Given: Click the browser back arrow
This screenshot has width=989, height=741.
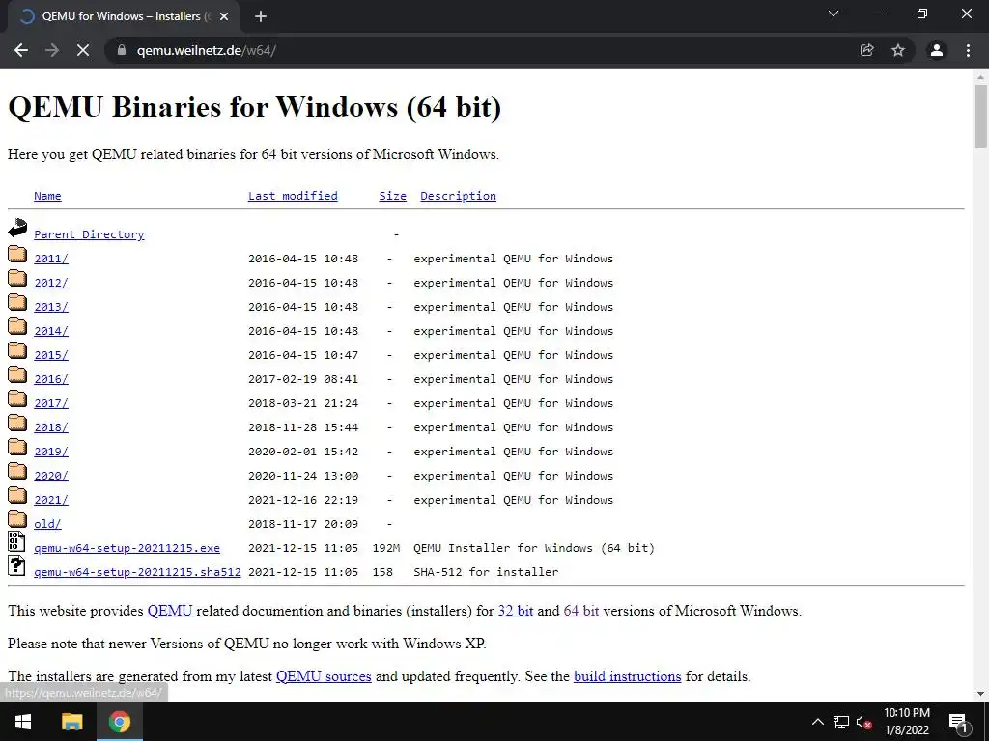Looking at the screenshot, I should pos(21,50).
